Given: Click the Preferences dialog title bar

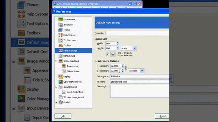Looking at the screenshot, I should click(110, 12).
